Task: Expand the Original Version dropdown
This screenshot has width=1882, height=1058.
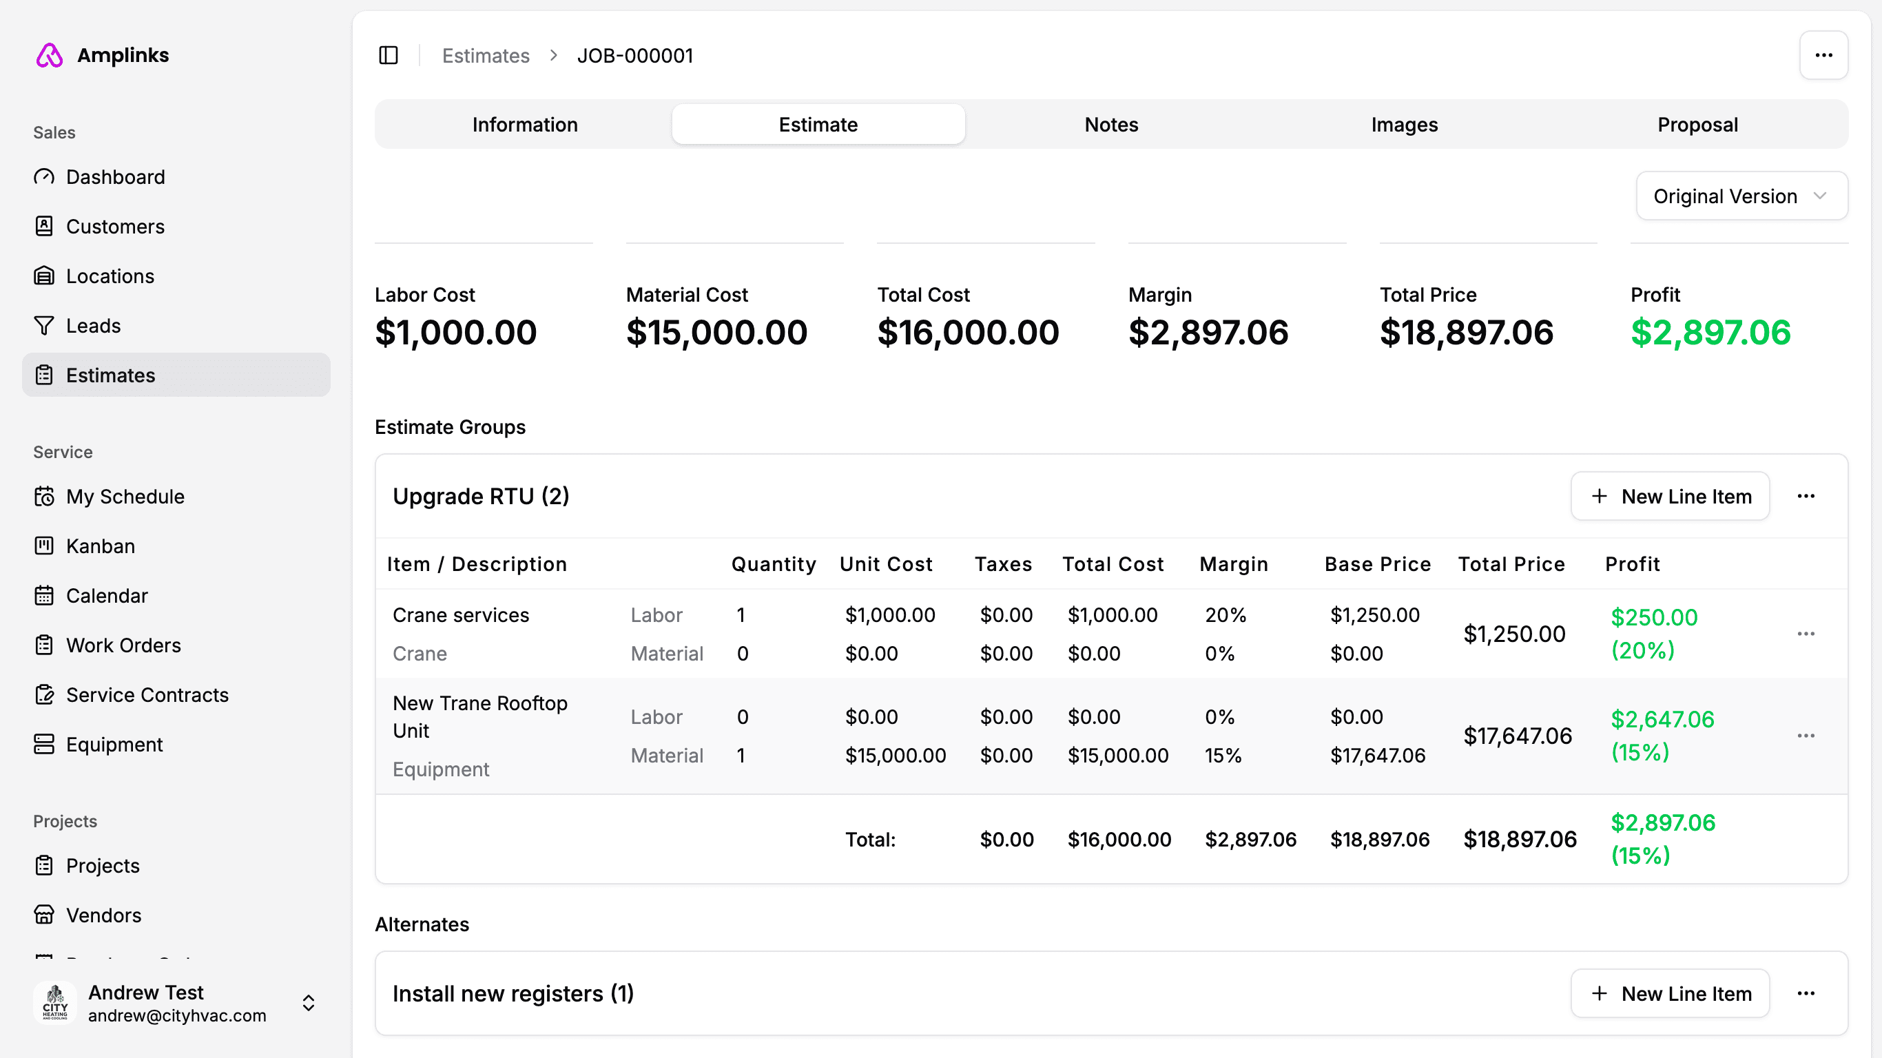Action: click(1741, 196)
